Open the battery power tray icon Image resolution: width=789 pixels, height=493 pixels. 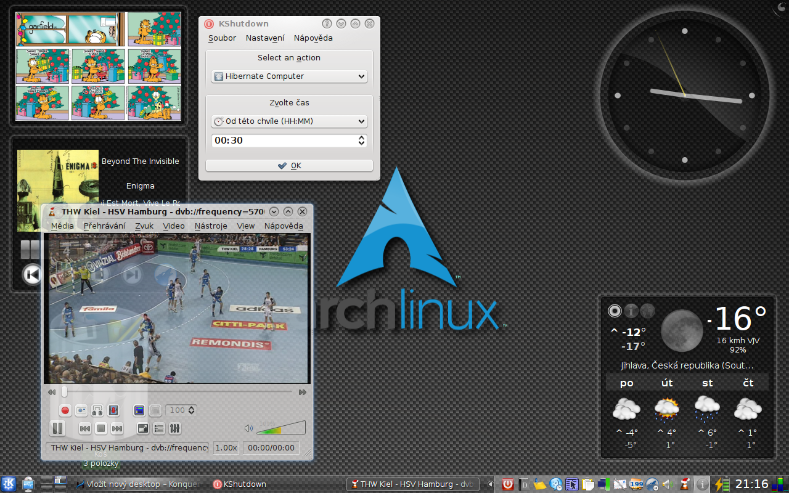721,484
